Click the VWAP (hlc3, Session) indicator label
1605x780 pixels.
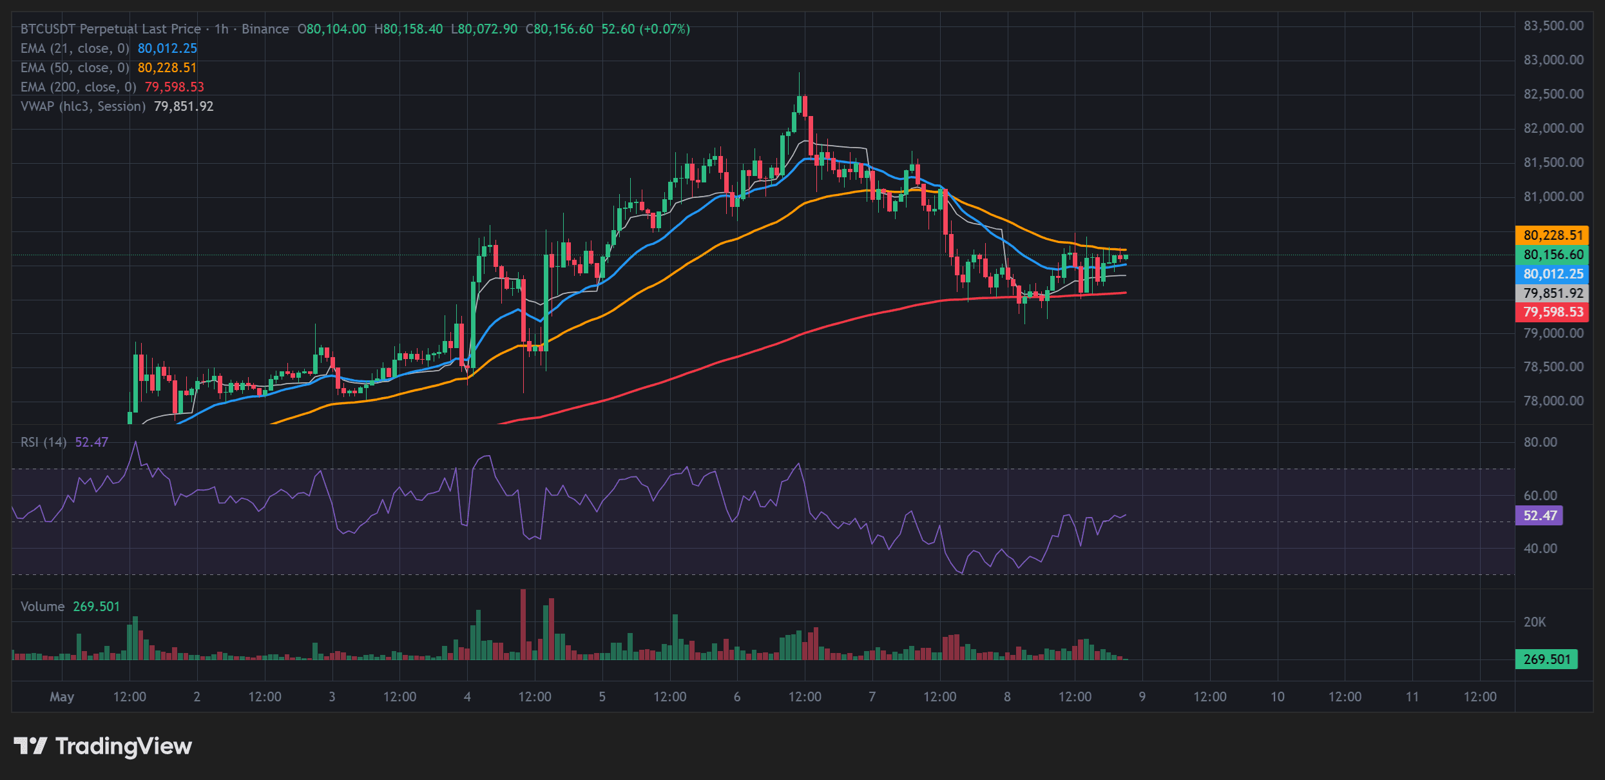83,106
